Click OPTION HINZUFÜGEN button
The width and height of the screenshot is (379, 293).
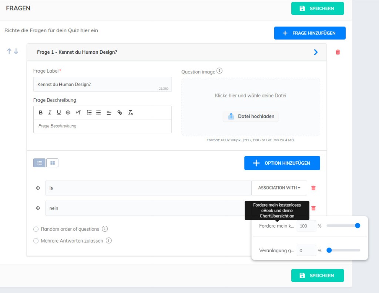click(x=282, y=163)
